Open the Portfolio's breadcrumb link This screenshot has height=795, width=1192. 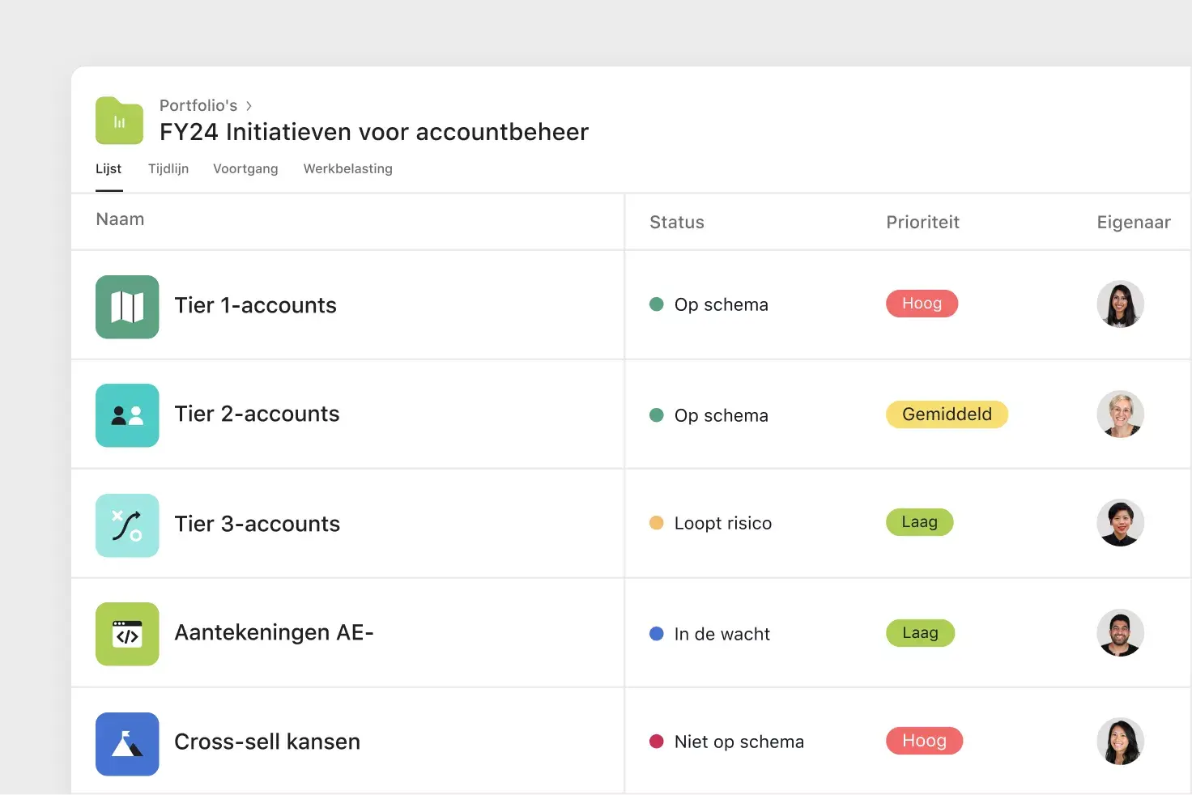198,105
